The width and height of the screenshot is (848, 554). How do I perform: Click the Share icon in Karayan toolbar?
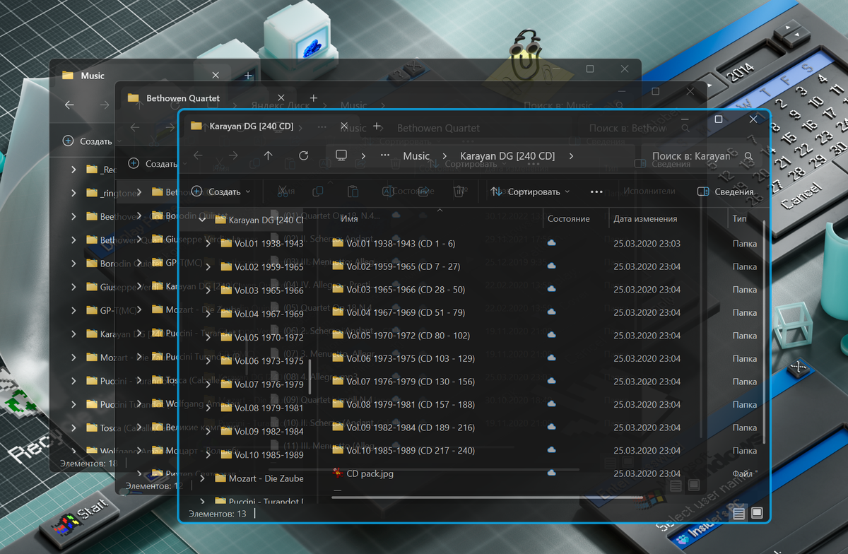point(423,191)
